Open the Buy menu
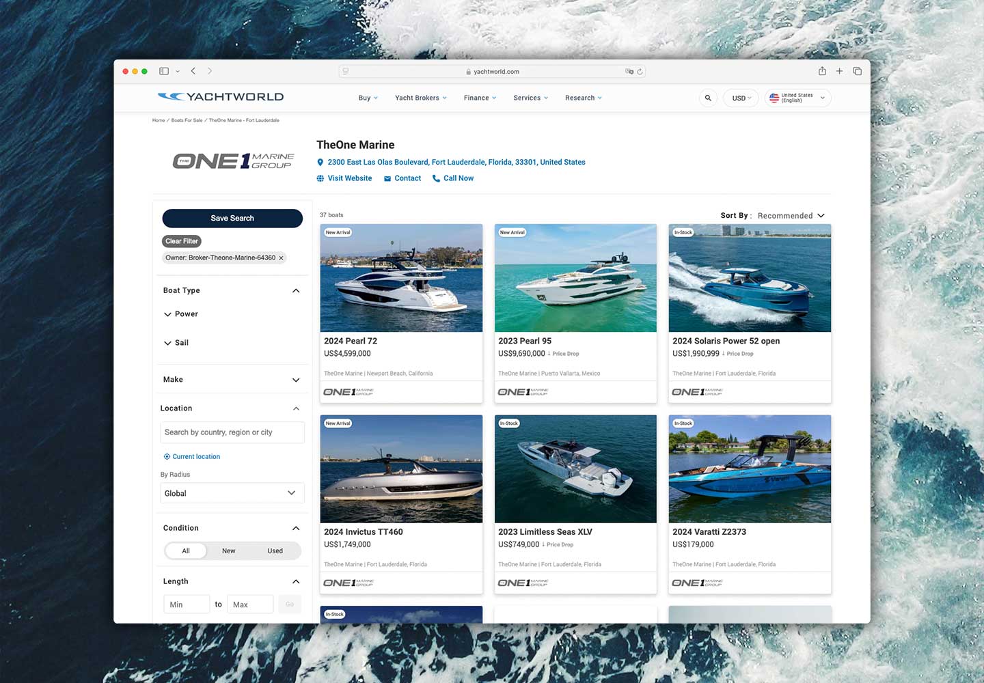Screen dimensions: 984x683 [x=368, y=98]
